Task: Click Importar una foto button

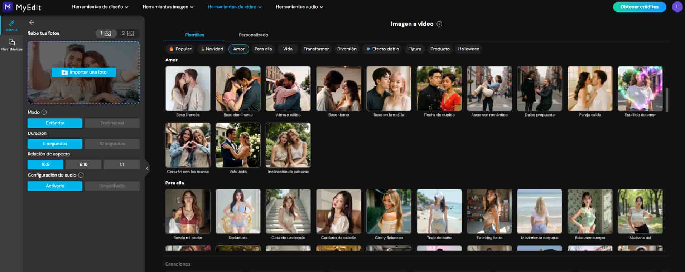Action: (84, 72)
